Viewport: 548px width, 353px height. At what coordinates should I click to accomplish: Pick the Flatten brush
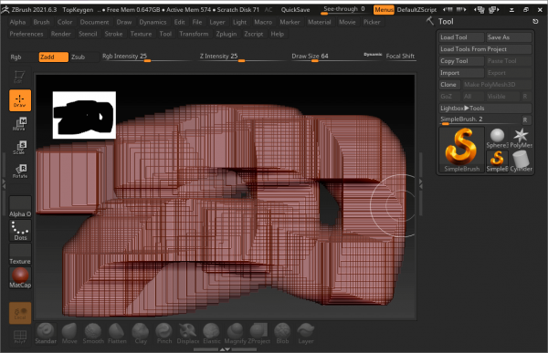117,334
